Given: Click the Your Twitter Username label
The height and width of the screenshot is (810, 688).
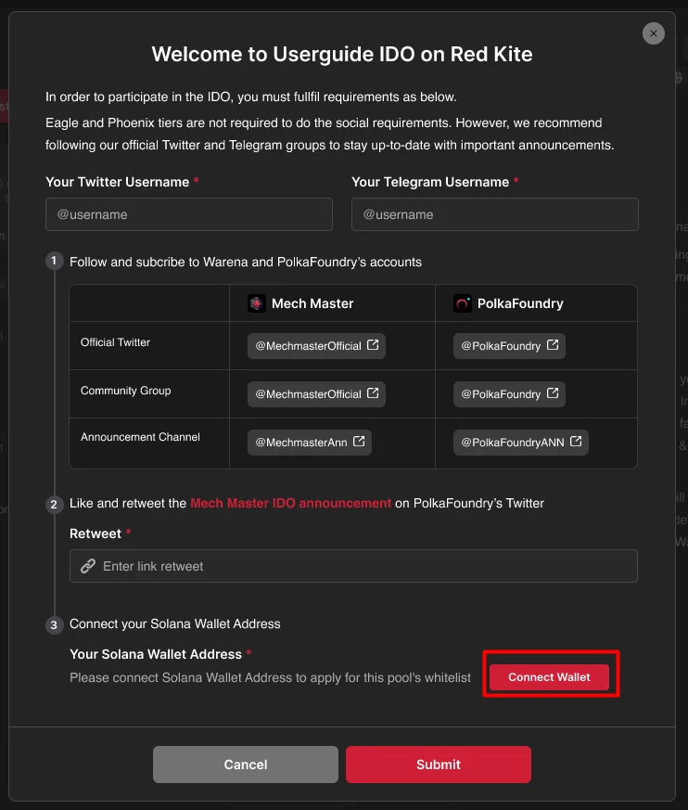Looking at the screenshot, I should (117, 182).
